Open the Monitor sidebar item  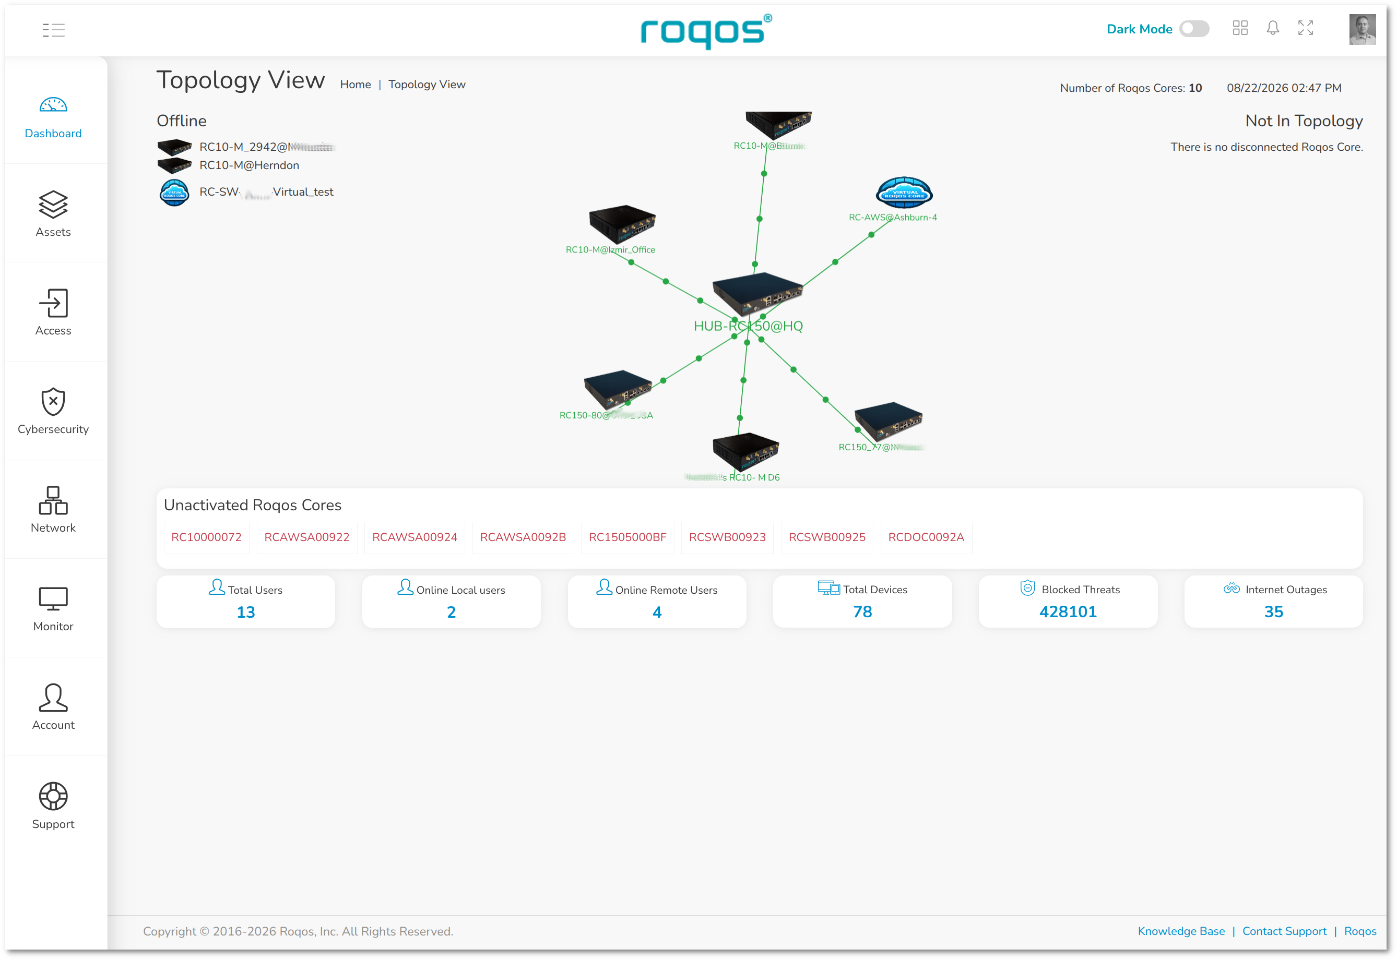coord(54,609)
